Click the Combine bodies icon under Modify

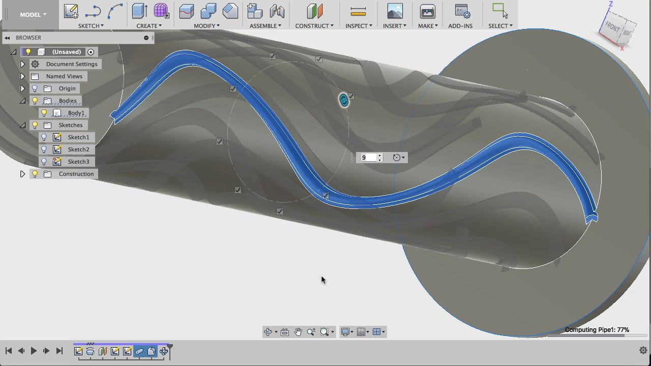(x=209, y=11)
